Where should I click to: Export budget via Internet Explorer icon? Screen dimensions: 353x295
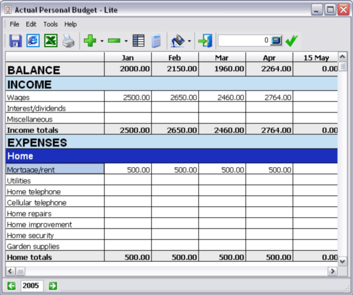[x=33, y=41]
